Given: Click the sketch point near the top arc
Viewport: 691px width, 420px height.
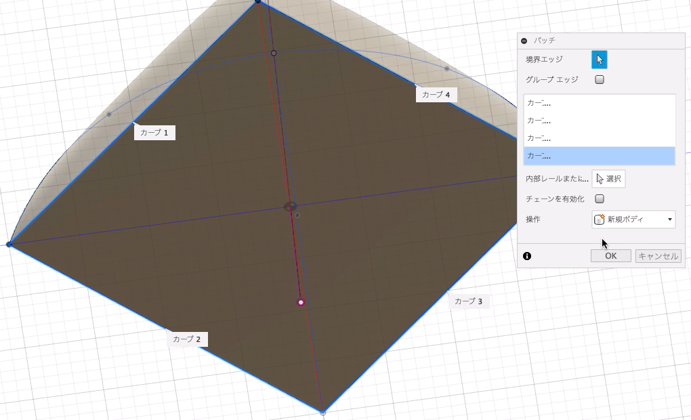Looking at the screenshot, I should (274, 53).
